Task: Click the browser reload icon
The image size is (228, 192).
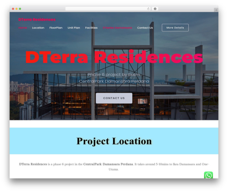Action: point(148,9)
